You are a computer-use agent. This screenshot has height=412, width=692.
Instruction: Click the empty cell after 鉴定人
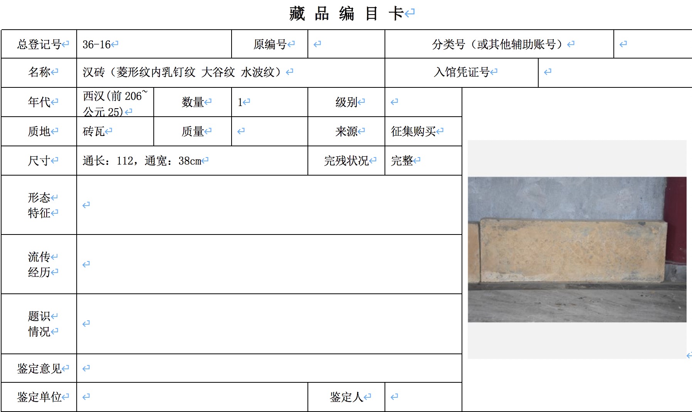423,397
